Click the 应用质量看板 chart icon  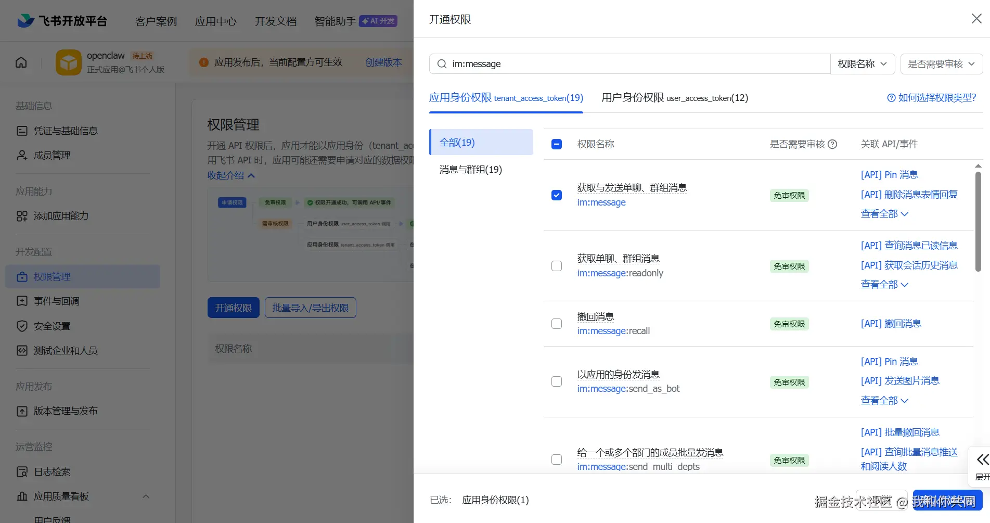pos(22,496)
